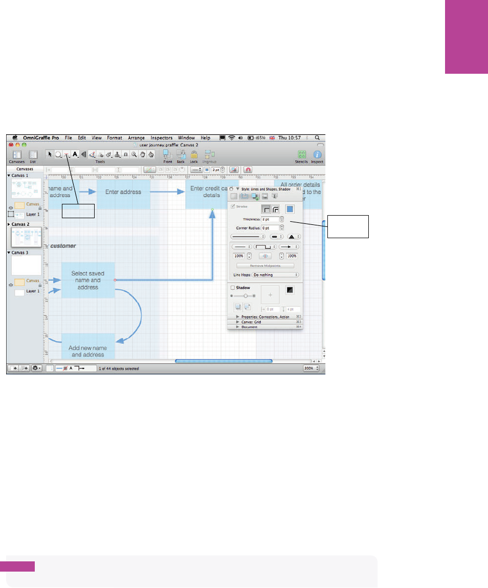Toggle the lock on Canvas 3 shared layer
Screen dimensions: 488x588
pyautogui.click(x=40, y=285)
